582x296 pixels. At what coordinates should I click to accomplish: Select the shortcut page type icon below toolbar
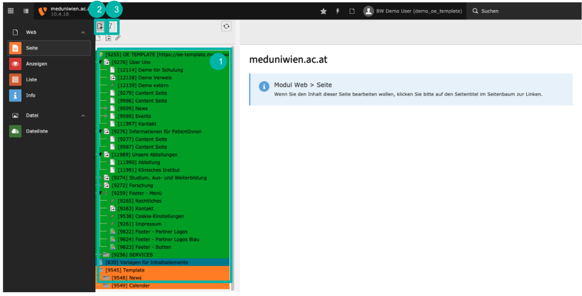coord(108,38)
